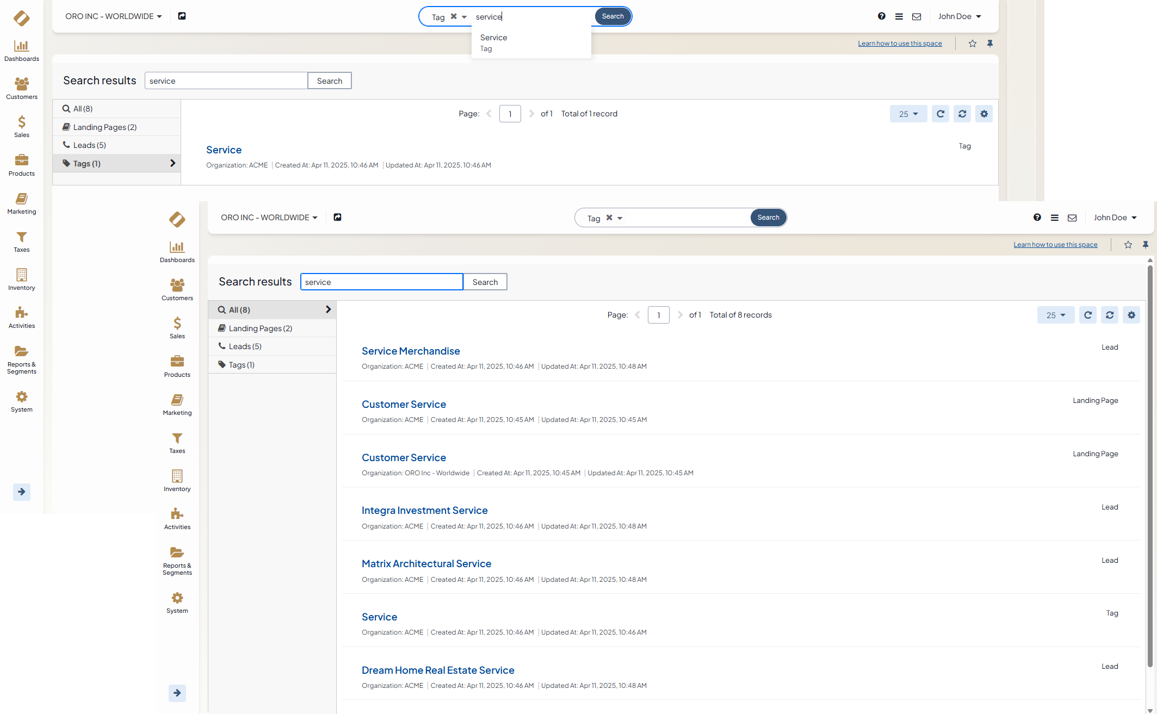Click Learn how to use this space
This screenshot has width=1157, height=714.
tap(1055, 245)
